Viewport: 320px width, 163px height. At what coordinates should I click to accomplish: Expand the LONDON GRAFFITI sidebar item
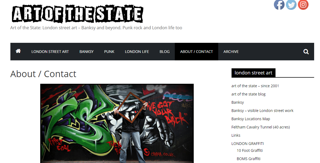[248, 144]
